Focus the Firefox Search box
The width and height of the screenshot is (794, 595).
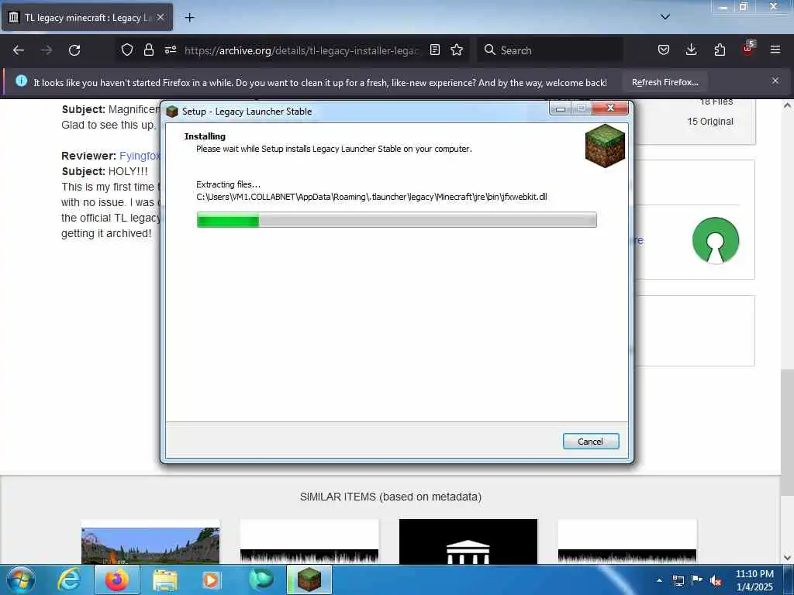pyautogui.click(x=550, y=50)
